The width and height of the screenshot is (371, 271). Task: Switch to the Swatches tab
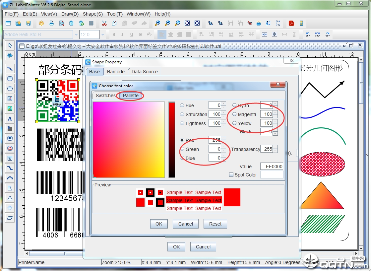click(105, 96)
